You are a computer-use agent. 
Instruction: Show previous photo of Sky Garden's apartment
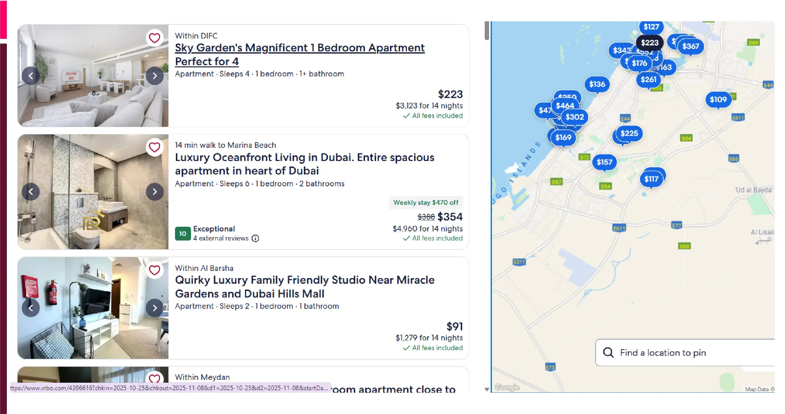pyautogui.click(x=31, y=76)
